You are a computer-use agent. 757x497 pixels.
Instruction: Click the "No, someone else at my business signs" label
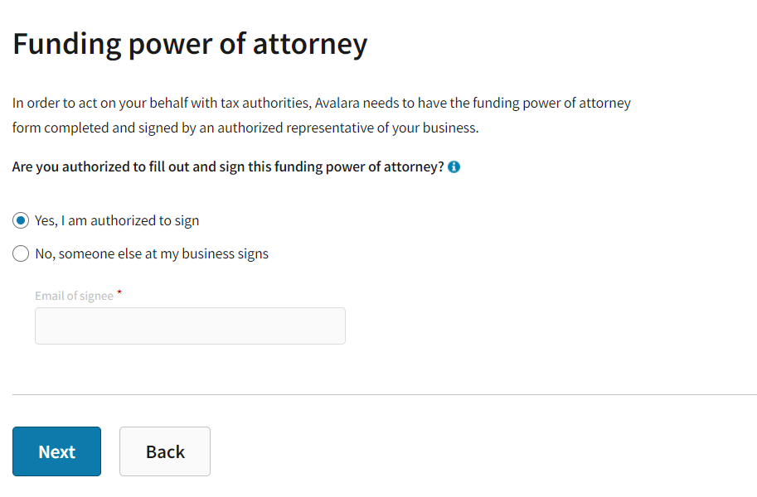coord(152,254)
